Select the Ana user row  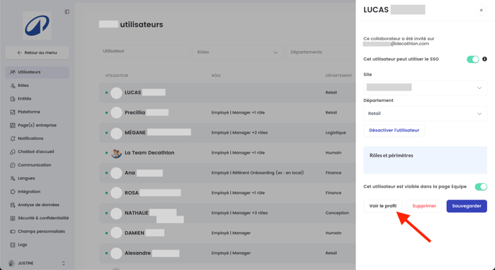click(x=227, y=172)
